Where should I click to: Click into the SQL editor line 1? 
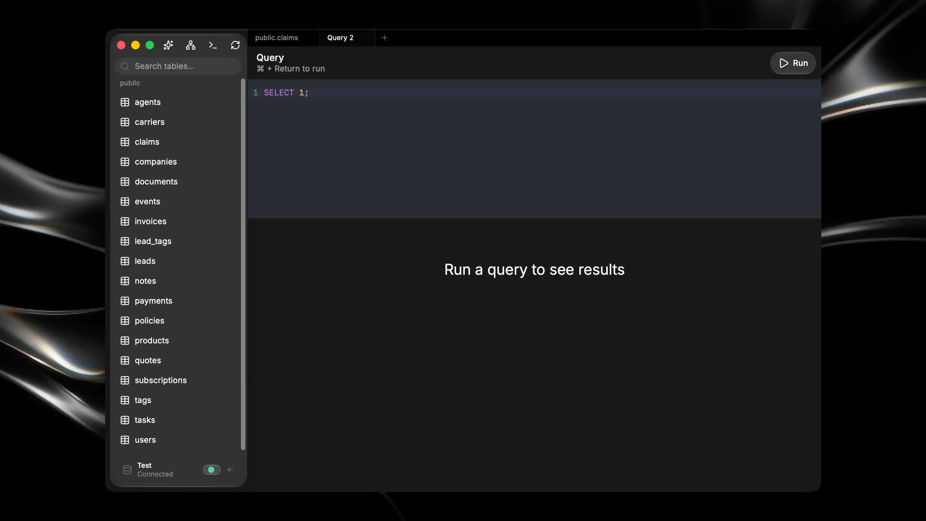click(x=534, y=92)
